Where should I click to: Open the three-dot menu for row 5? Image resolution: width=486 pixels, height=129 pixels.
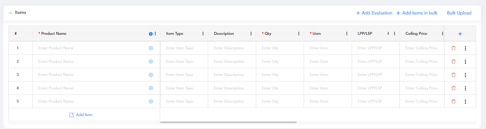(x=465, y=102)
